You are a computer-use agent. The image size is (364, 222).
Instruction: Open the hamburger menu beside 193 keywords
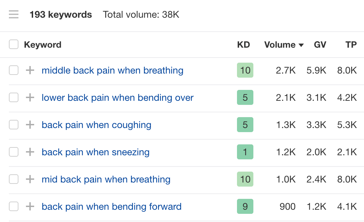(x=14, y=15)
